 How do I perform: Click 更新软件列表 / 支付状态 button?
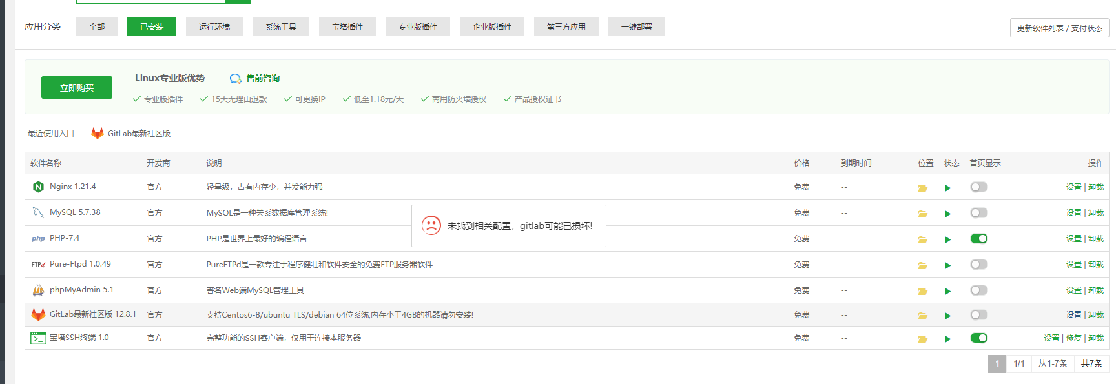click(1060, 28)
